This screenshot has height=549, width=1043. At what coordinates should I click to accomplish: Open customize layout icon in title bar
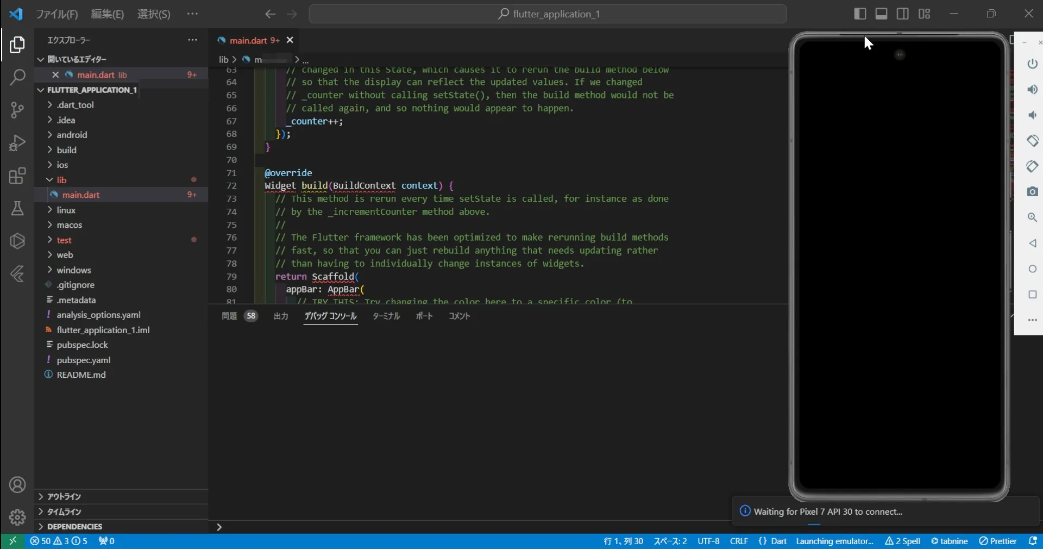924,14
